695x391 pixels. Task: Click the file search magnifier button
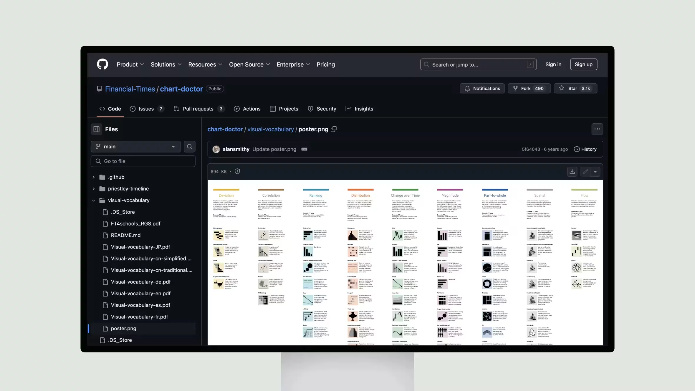coord(190,147)
